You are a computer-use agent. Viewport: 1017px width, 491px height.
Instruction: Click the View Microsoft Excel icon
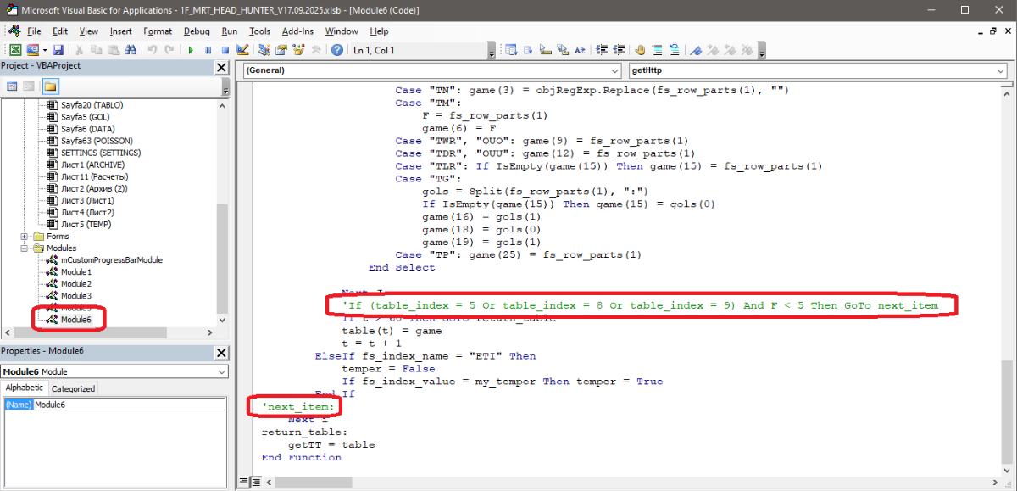[x=15, y=50]
